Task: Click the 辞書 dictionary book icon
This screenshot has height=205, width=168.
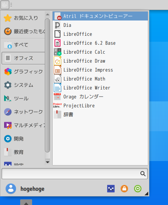Action: tap(57, 115)
